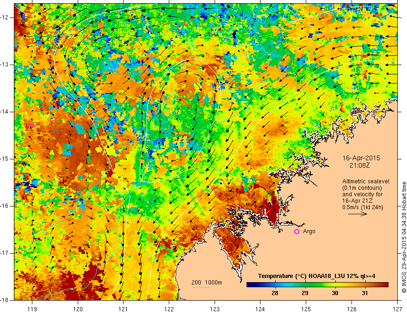Click the cyan 200 1000m isobath legend line
This screenshot has width=407, height=314.
coord(201,288)
